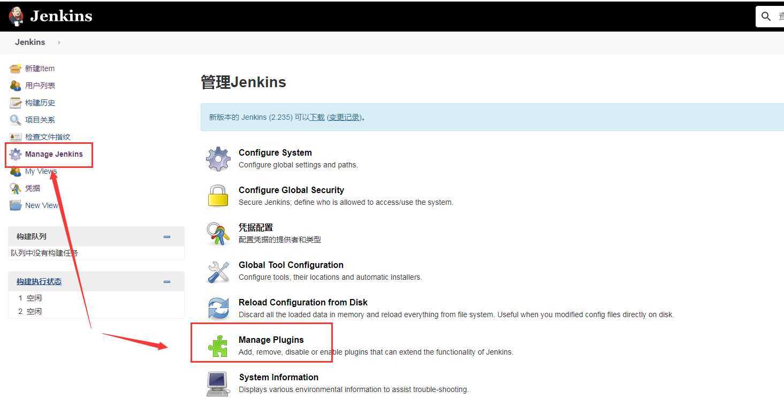This screenshot has width=784, height=407.
Task: Click the Global Tool Configuration wrench icon
Action: click(218, 271)
